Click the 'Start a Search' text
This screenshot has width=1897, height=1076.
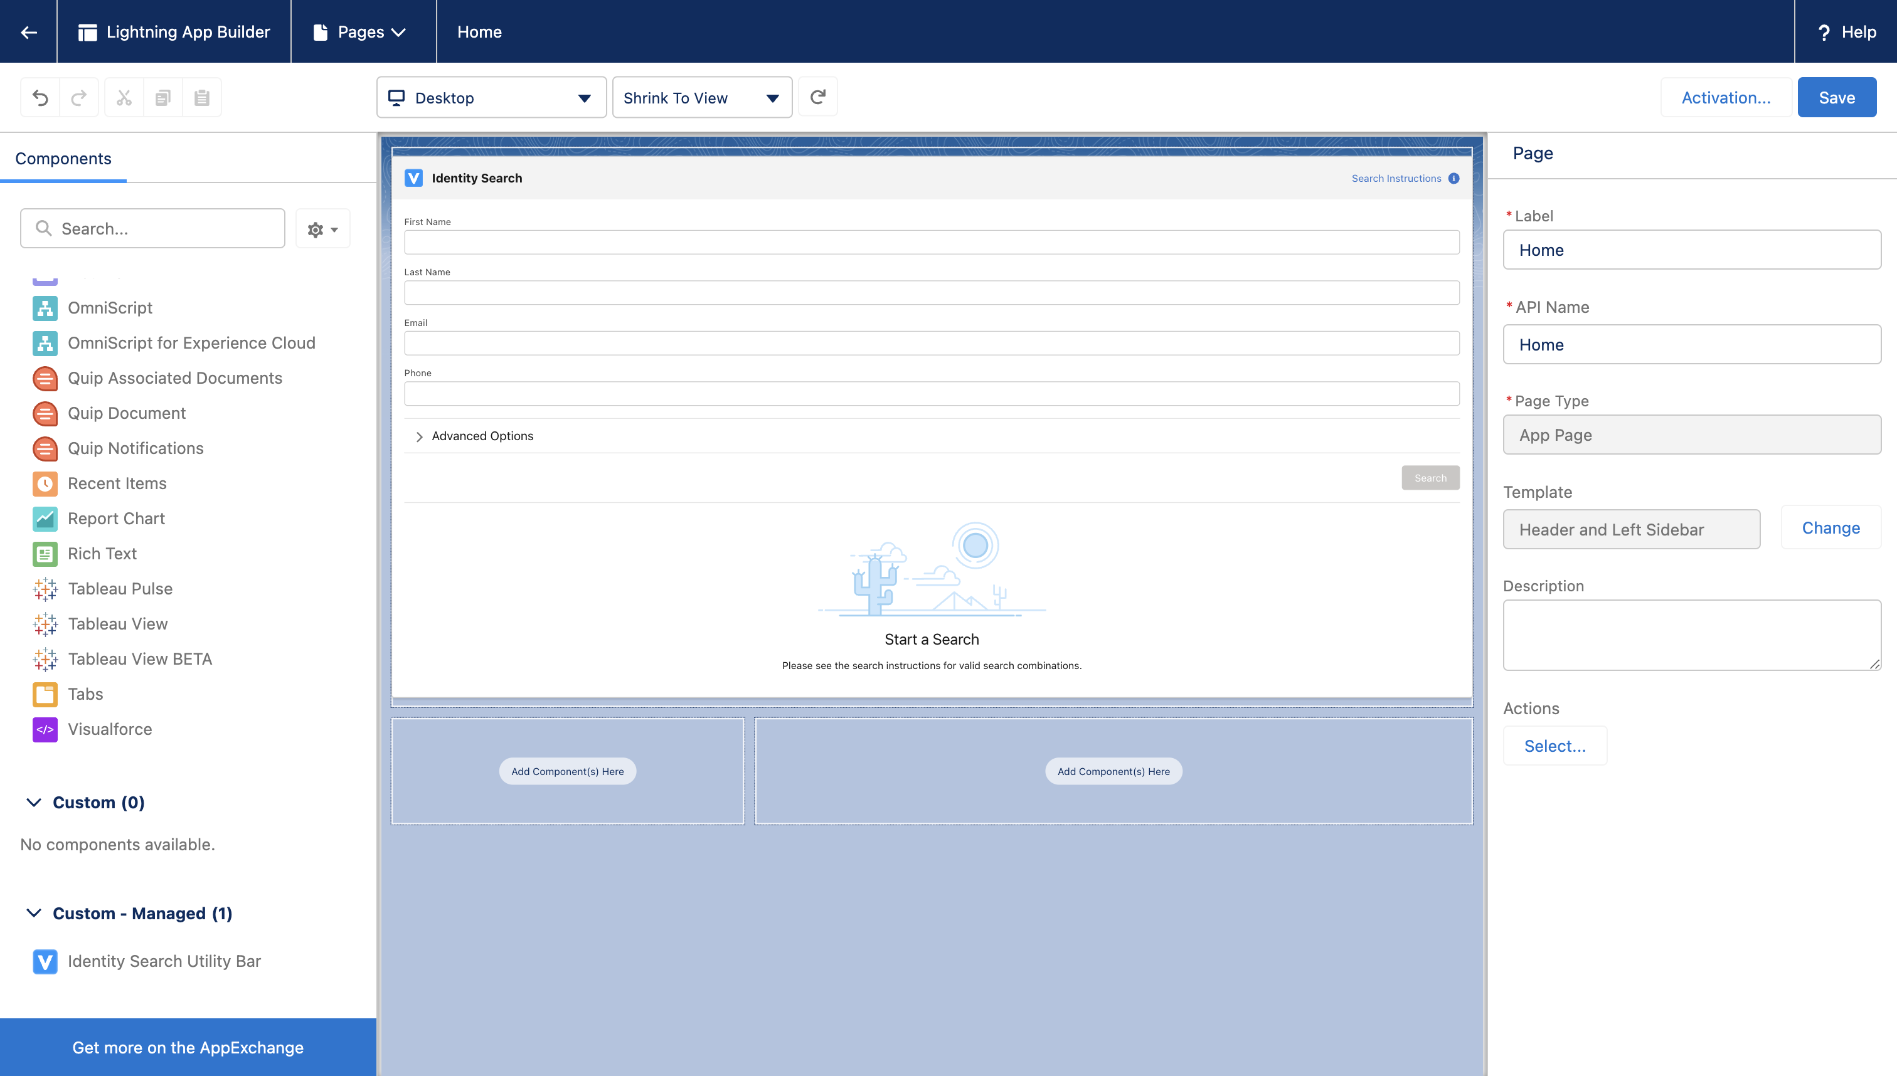[932, 639]
